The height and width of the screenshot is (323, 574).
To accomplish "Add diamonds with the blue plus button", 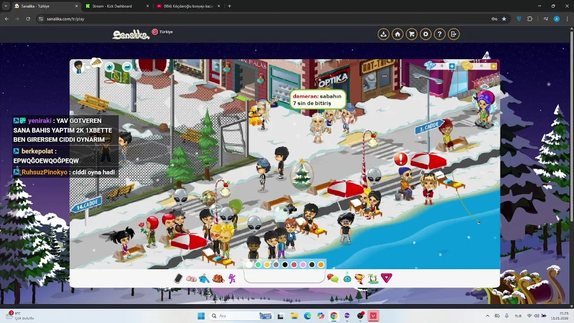I will [x=452, y=66].
